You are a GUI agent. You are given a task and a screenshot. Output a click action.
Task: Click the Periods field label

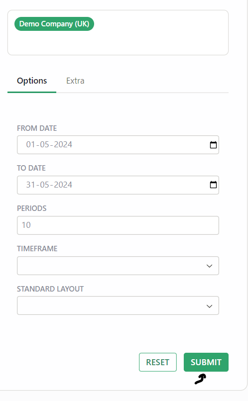(x=32, y=208)
